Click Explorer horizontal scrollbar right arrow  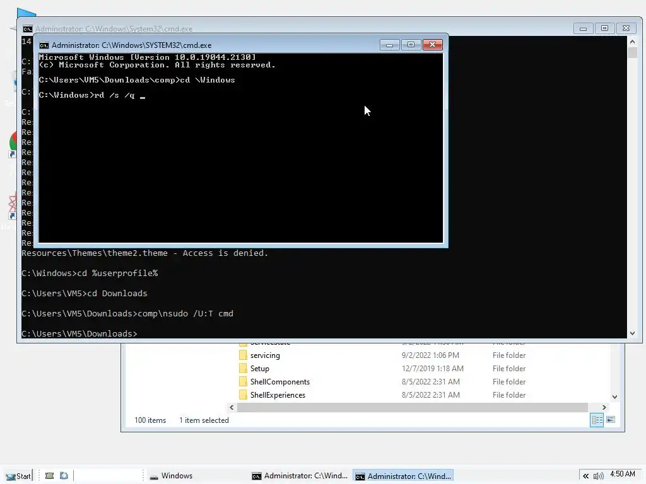604,408
